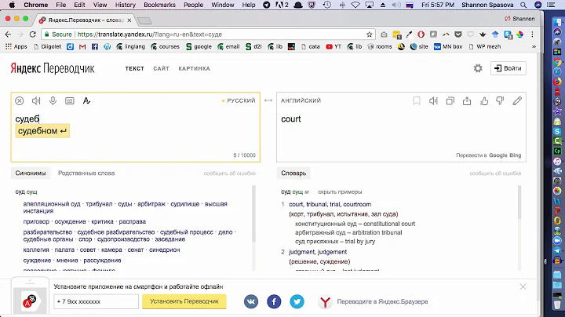Reload the page in Chrome
The image size is (565, 317).
click(32, 35)
